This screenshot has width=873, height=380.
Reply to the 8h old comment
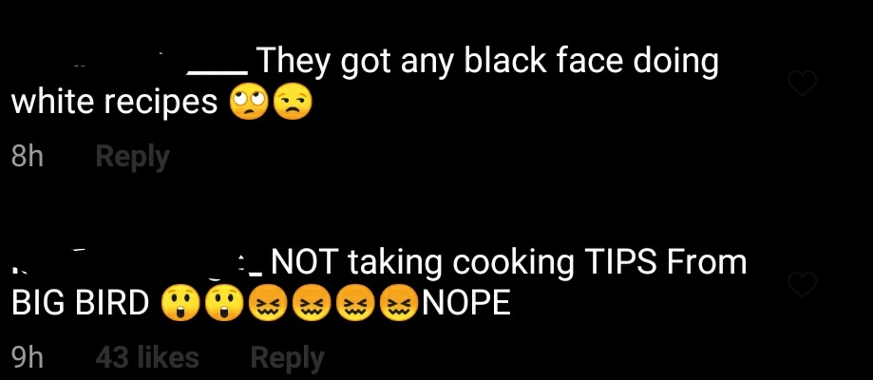coord(132,158)
